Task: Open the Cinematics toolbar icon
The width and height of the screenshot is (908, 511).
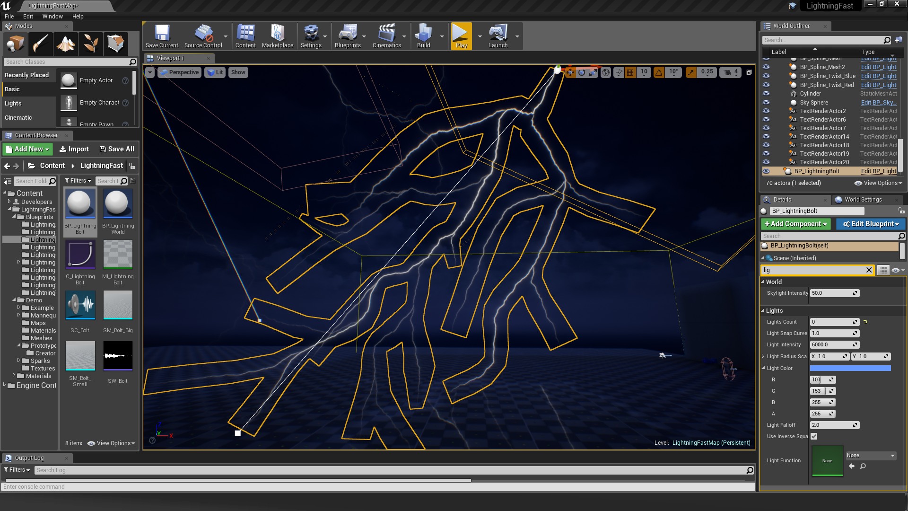Action: click(x=386, y=36)
